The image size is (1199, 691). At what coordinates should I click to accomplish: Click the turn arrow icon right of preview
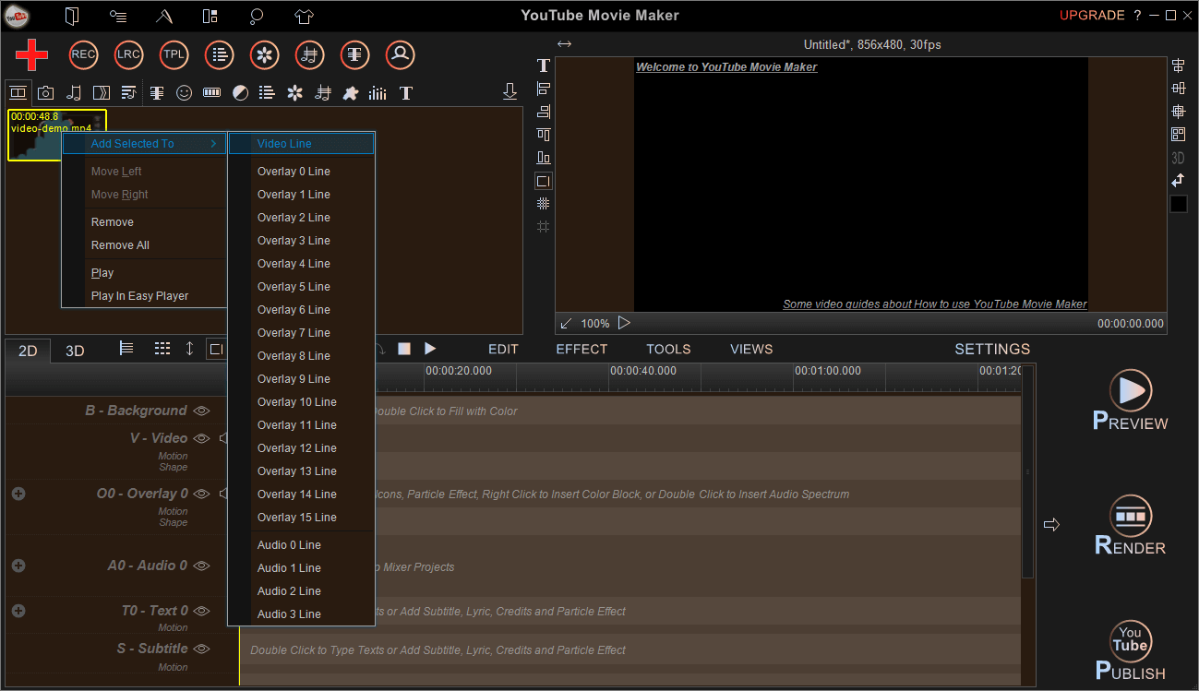[x=1179, y=181]
